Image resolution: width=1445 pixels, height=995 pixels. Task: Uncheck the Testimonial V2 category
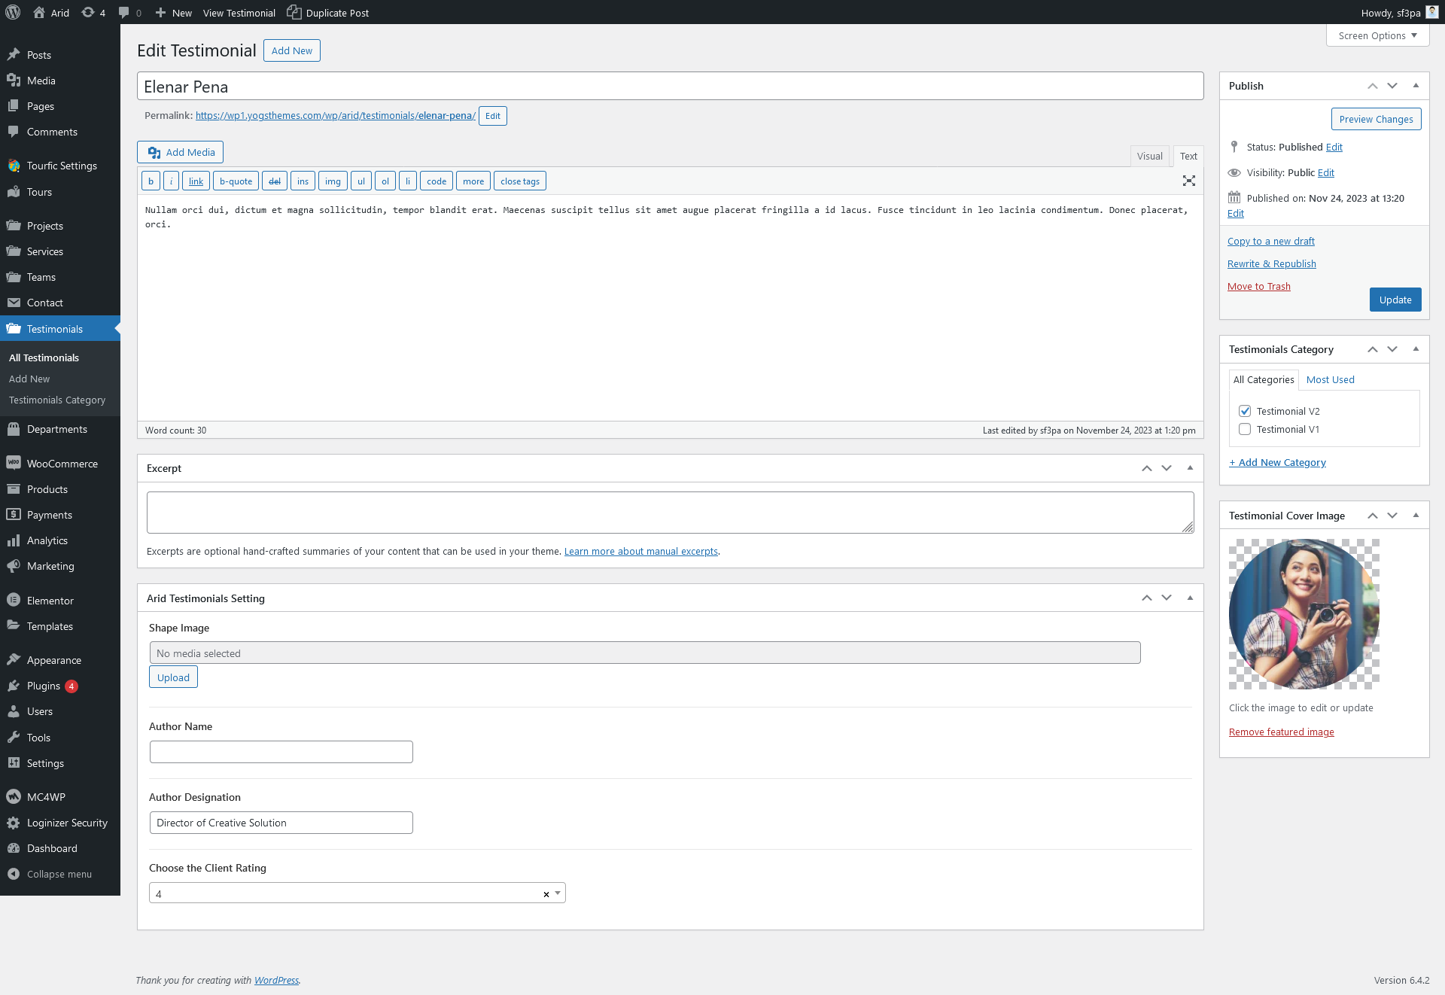(1245, 411)
